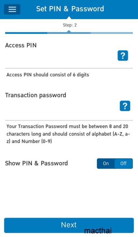
Task: Tap the Transaction password label
Action: 36,95
